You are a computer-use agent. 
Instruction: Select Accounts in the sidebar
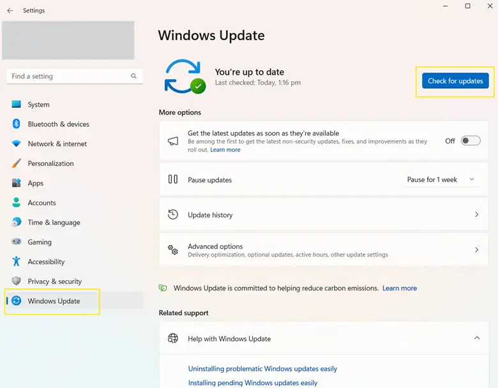(x=75, y=203)
